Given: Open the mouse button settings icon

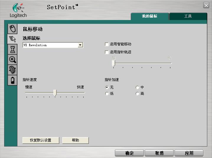Looking at the screenshot, I should 12,29.
